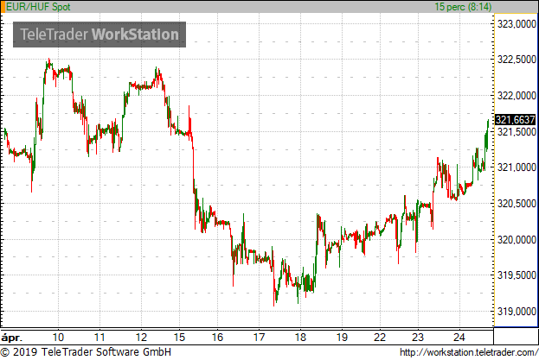Click date 15 on the time axis
This screenshot has width=539, height=360.
[179, 338]
